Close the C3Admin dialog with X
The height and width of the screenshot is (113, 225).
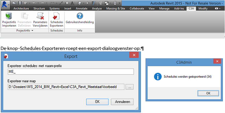[217, 61]
